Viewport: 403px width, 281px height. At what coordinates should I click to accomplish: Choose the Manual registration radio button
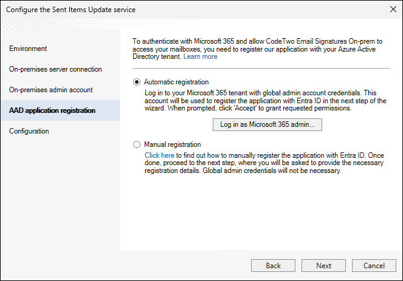[x=137, y=144]
